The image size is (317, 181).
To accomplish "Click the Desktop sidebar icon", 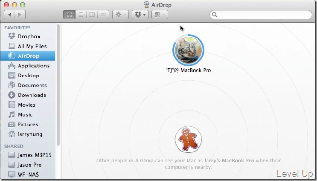I will click(11, 76).
